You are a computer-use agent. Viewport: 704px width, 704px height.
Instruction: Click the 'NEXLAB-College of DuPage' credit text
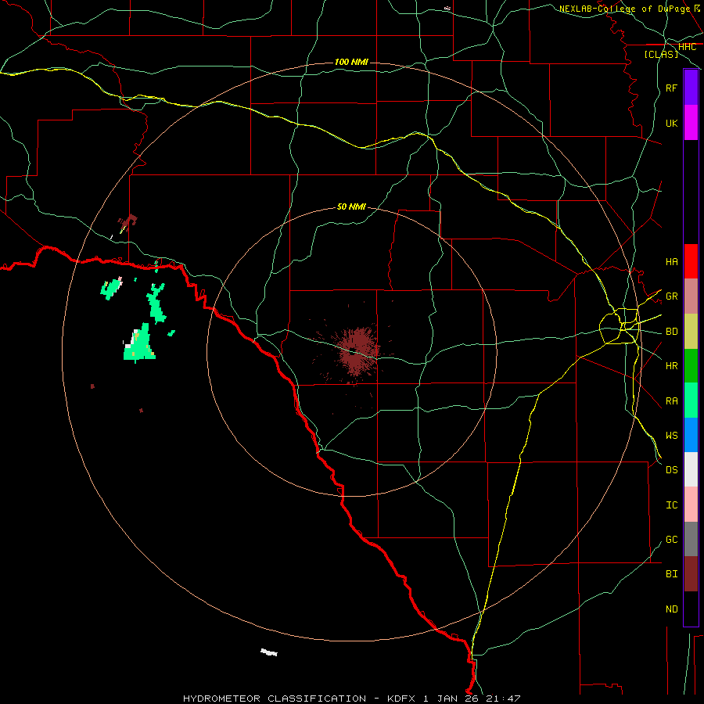[624, 9]
